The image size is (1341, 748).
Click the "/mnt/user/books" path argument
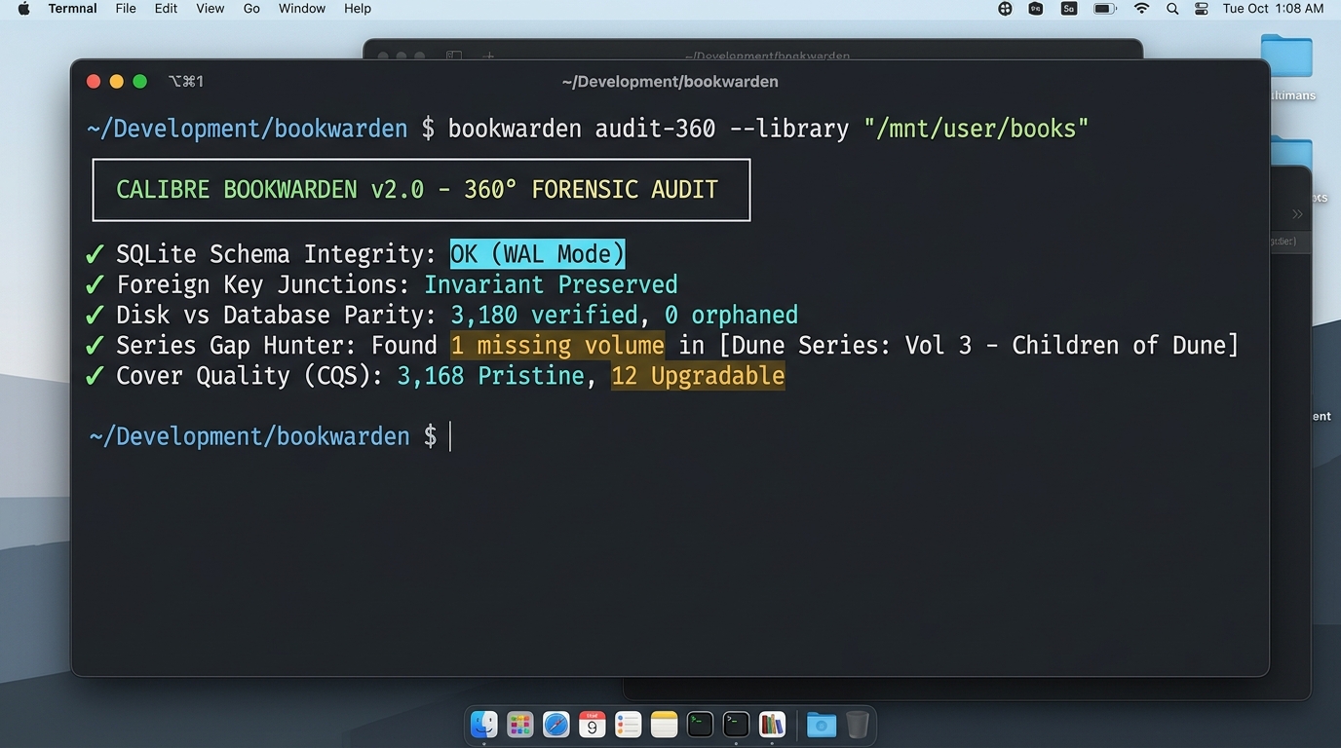[977, 129]
